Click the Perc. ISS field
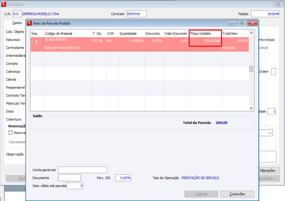285x201 pixels. pyautogui.click(x=123, y=178)
